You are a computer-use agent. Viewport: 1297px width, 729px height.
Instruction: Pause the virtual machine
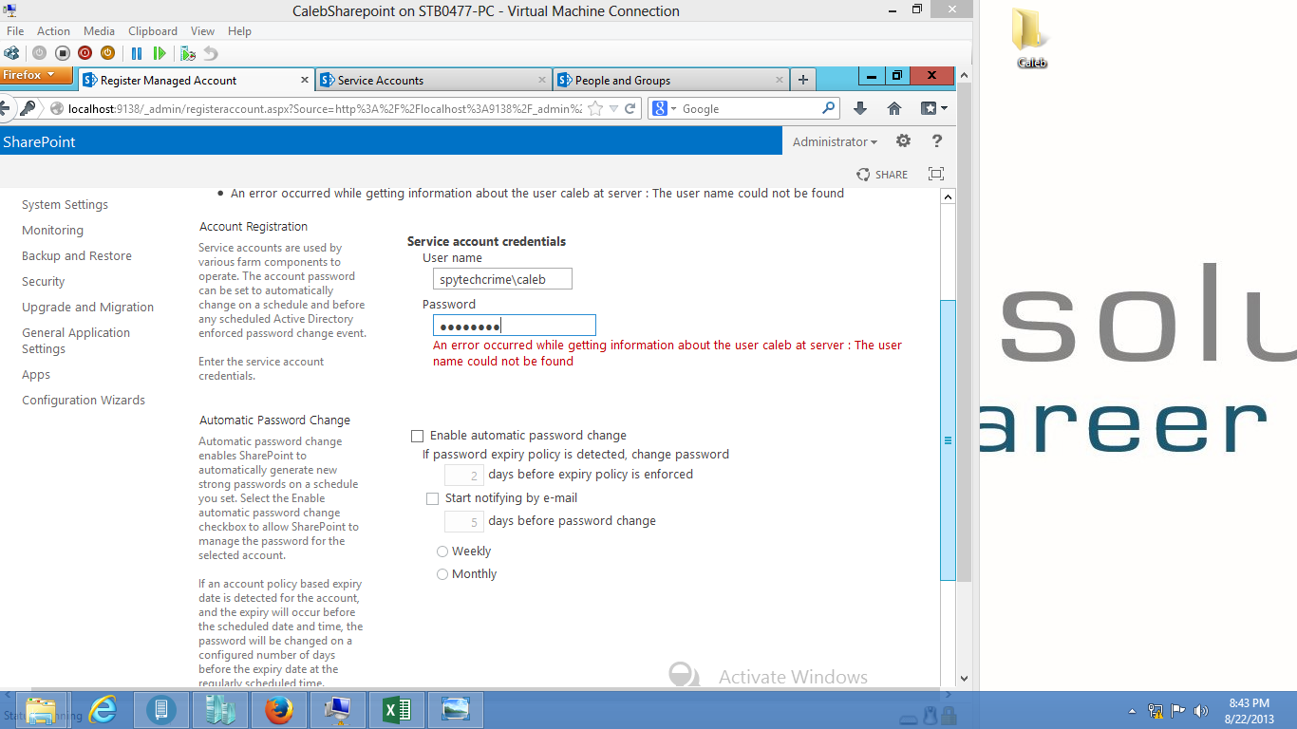[x=137, y=54]
